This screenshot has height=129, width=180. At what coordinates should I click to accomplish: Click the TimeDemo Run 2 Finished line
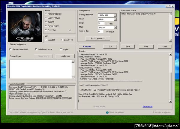[90, 68]
